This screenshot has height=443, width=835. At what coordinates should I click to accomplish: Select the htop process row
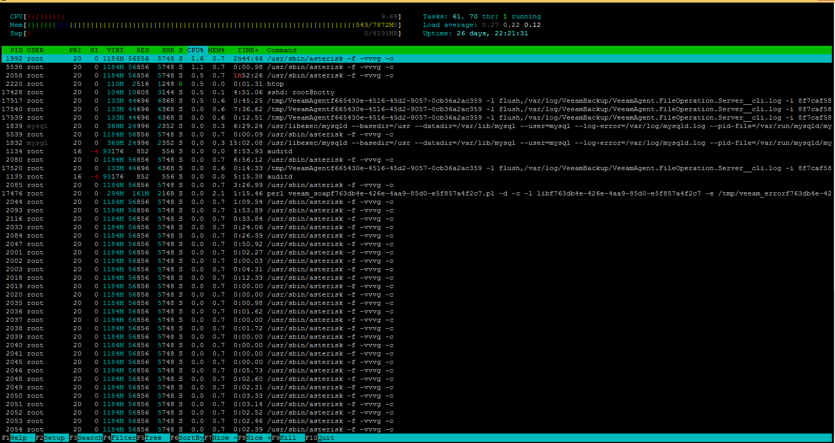click(x=275, y=84)
